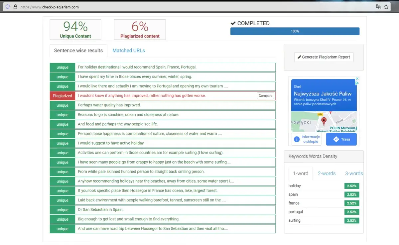Click 2.52% badge next to surfing
This screenshot has height=245, width=399.
352,221
